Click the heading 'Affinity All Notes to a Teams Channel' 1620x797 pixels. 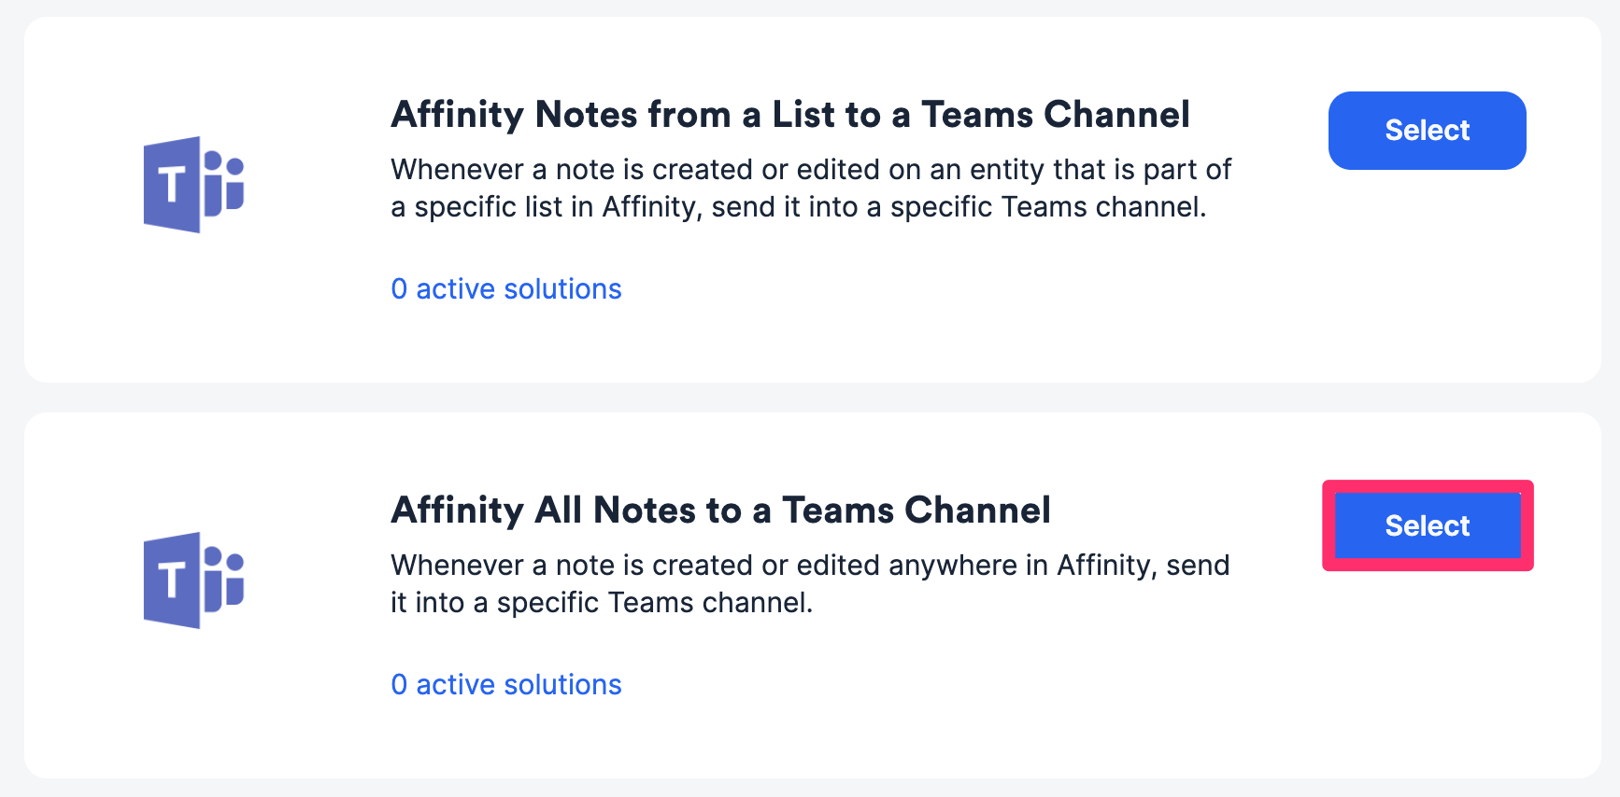pos(721,510)
